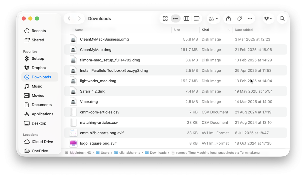This screenshot has width=306, height=178.
Task: Activate the Search icon
Action: (x=282, y=18)
